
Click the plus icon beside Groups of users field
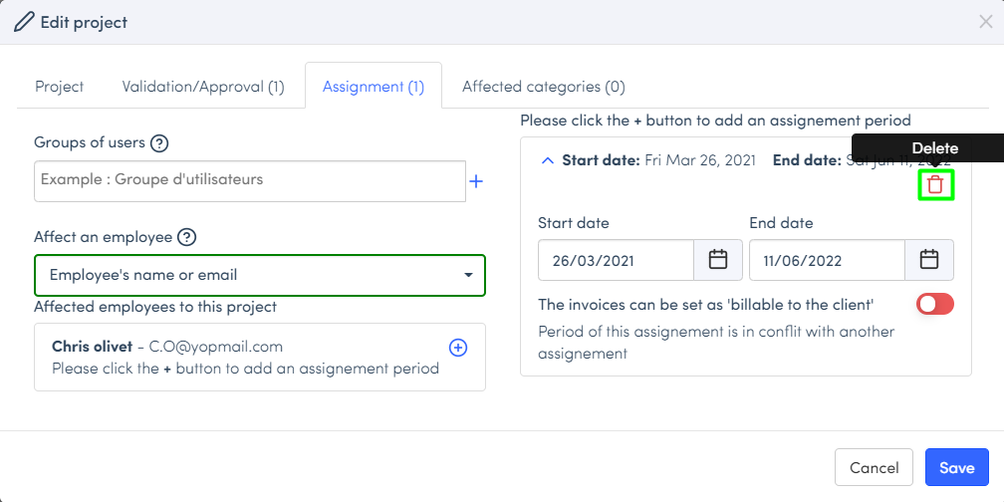coord(476,181)
